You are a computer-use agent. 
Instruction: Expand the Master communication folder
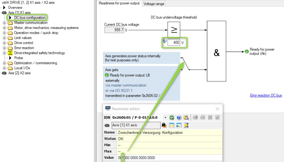pos(4,23)
